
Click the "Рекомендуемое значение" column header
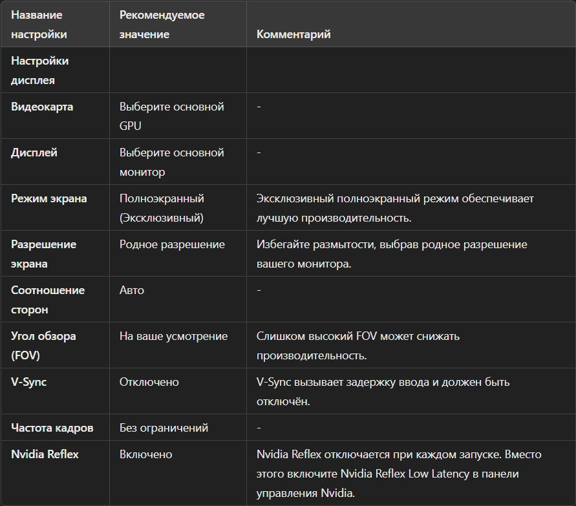(x=162, y=25)
